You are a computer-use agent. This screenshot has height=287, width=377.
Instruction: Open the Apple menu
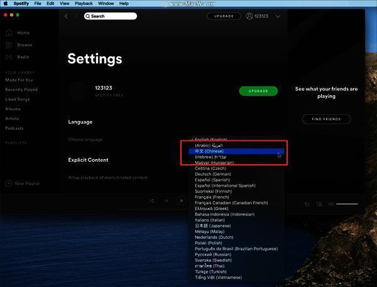[x=5, y=3]
